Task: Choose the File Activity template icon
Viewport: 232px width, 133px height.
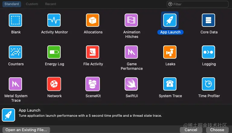Action: tap(93, 52)
